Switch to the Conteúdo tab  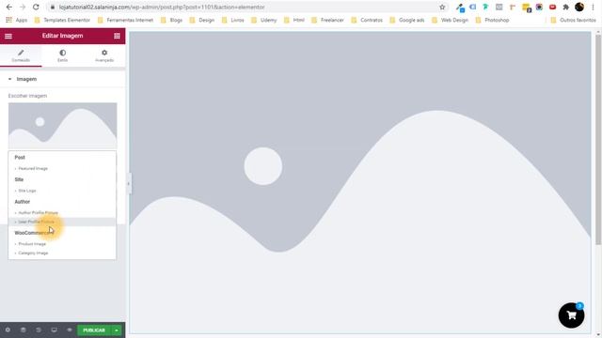[21, 55]
